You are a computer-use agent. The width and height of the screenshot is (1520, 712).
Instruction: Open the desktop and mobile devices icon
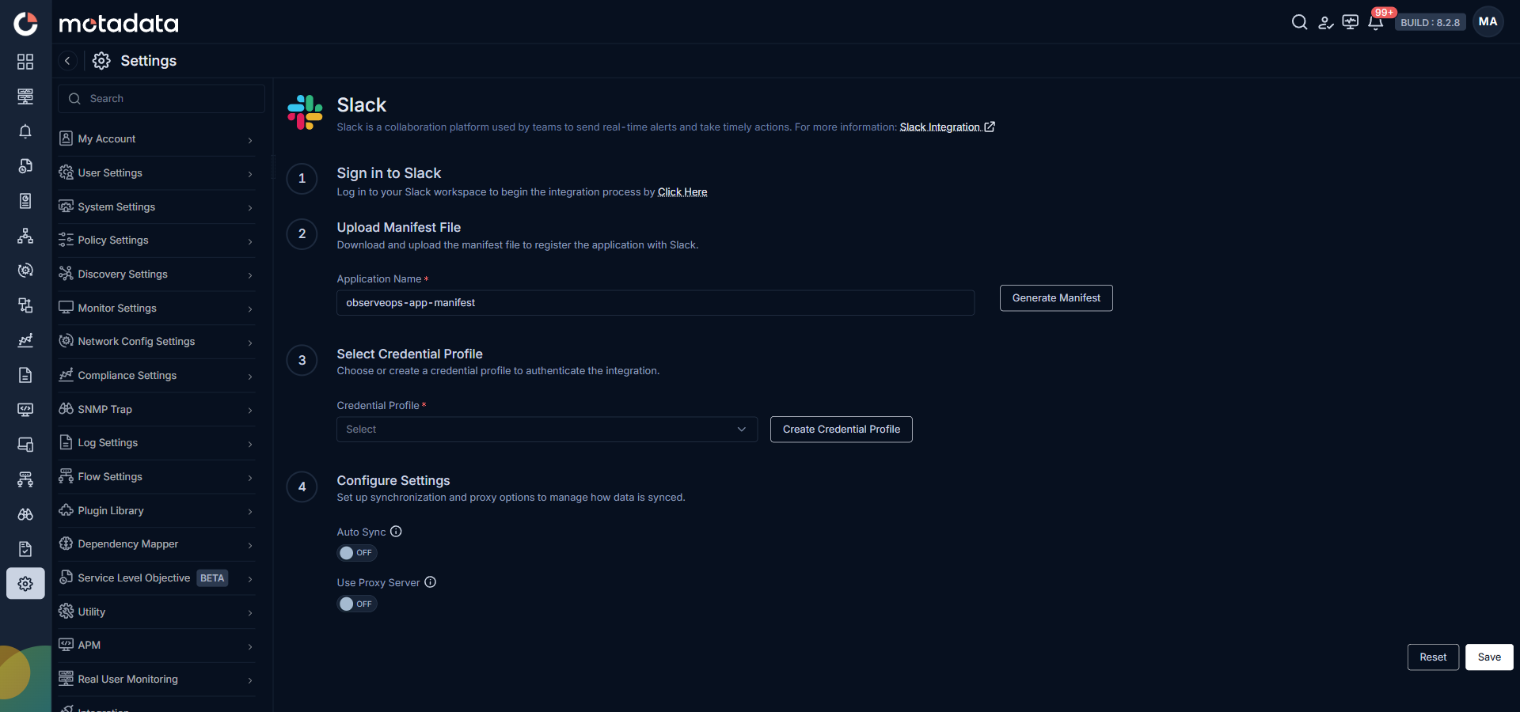click(25, 445)
